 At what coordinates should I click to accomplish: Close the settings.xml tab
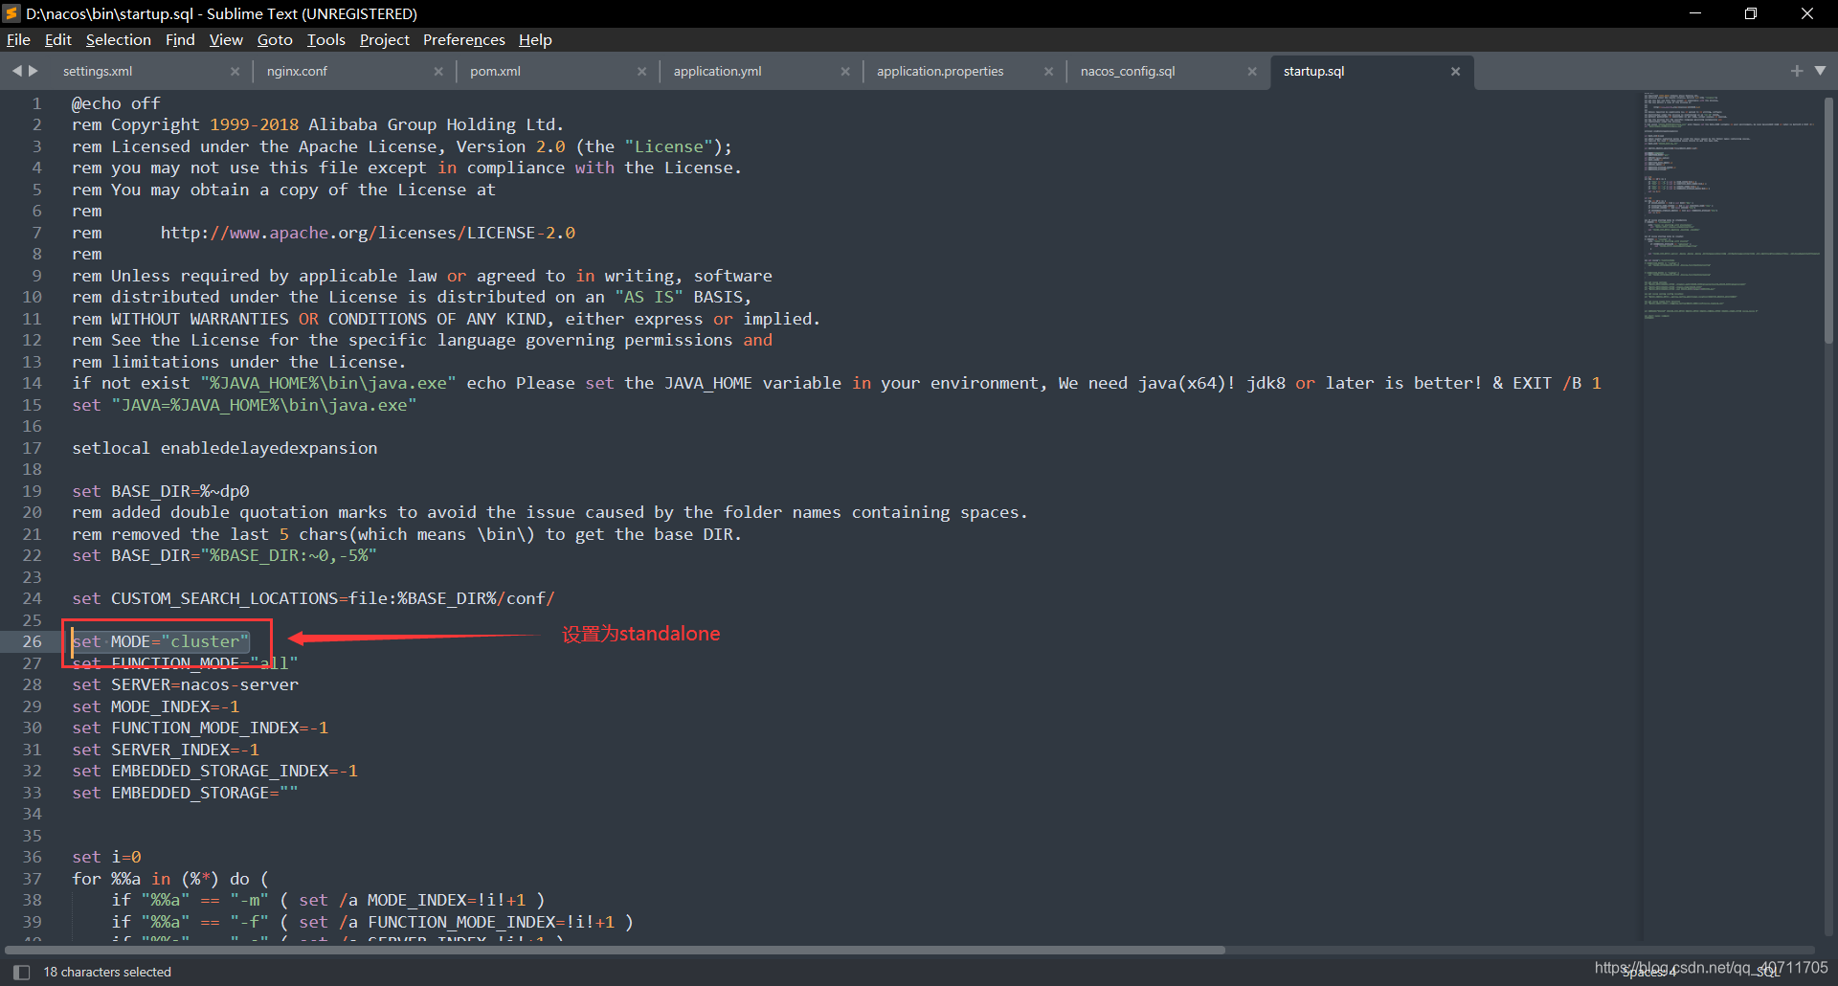[235, 71]
